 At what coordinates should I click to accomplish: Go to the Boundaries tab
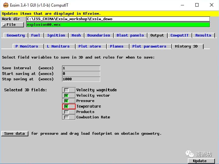[99, 35]
